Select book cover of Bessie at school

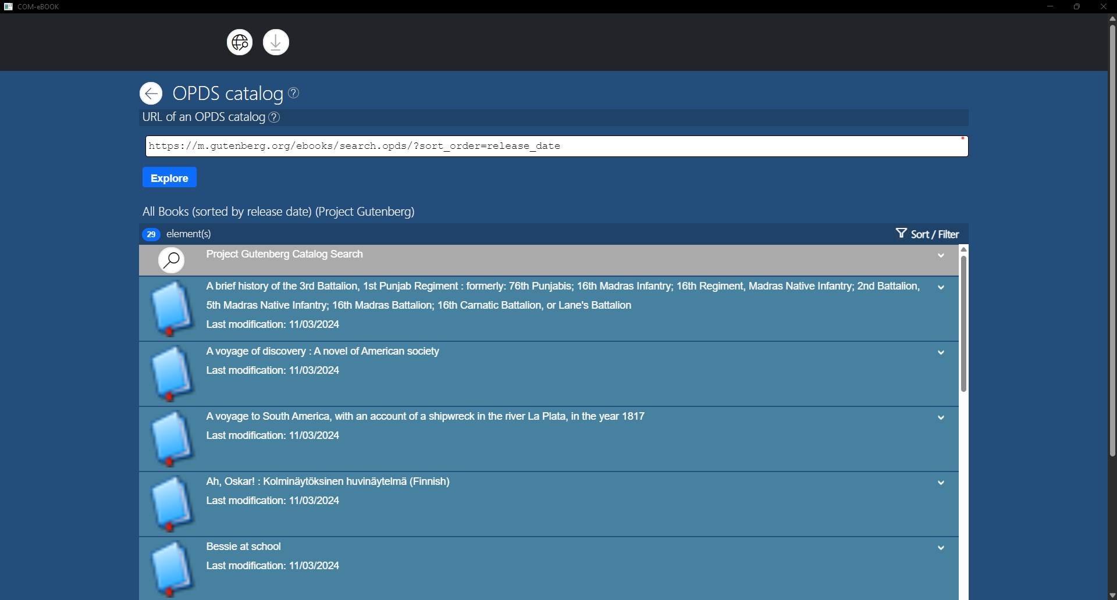pos(172,569)
